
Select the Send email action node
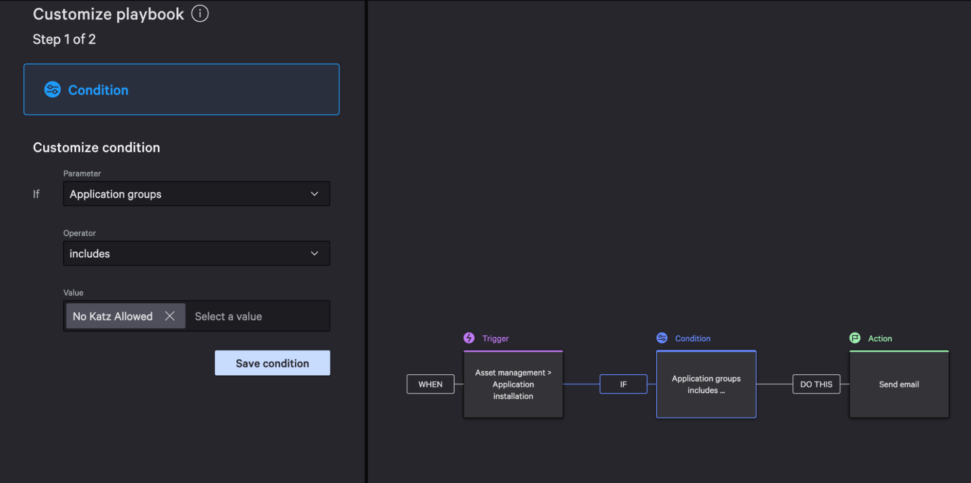click(x=899, y=384)
